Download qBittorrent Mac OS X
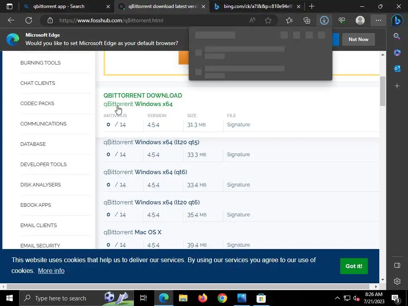 coord(132,232)
